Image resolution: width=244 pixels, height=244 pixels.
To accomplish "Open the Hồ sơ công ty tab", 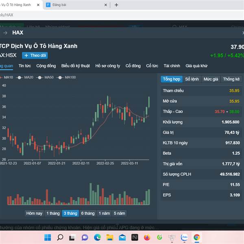I will (x=108, y=66).
